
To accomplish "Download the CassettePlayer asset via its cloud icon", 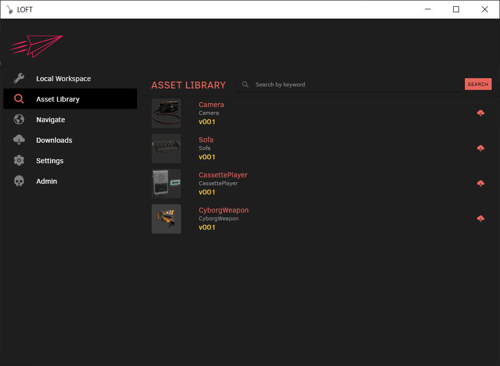I will 480,183.
